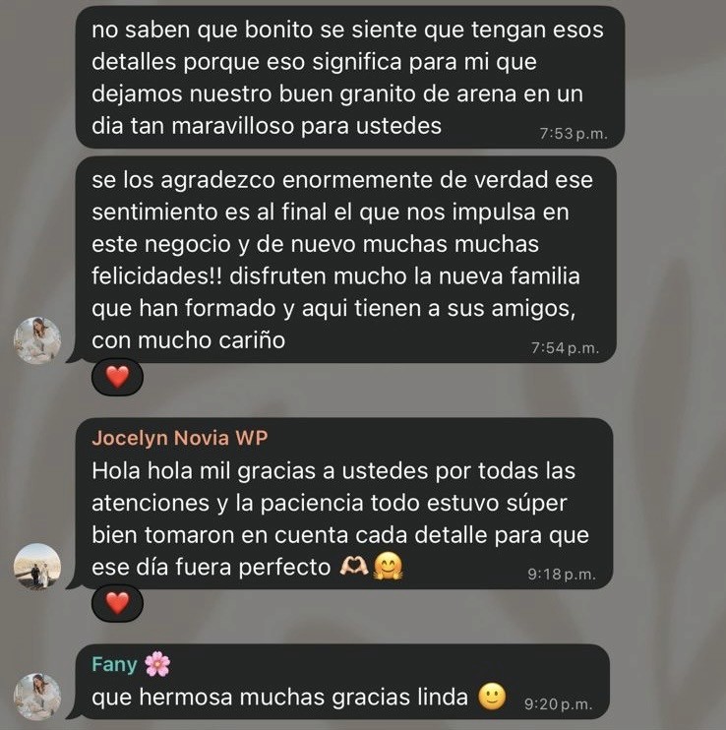Tap the heart reaction under Jocelyn's message
The image size is (726, 730).
tap(117, 603)
